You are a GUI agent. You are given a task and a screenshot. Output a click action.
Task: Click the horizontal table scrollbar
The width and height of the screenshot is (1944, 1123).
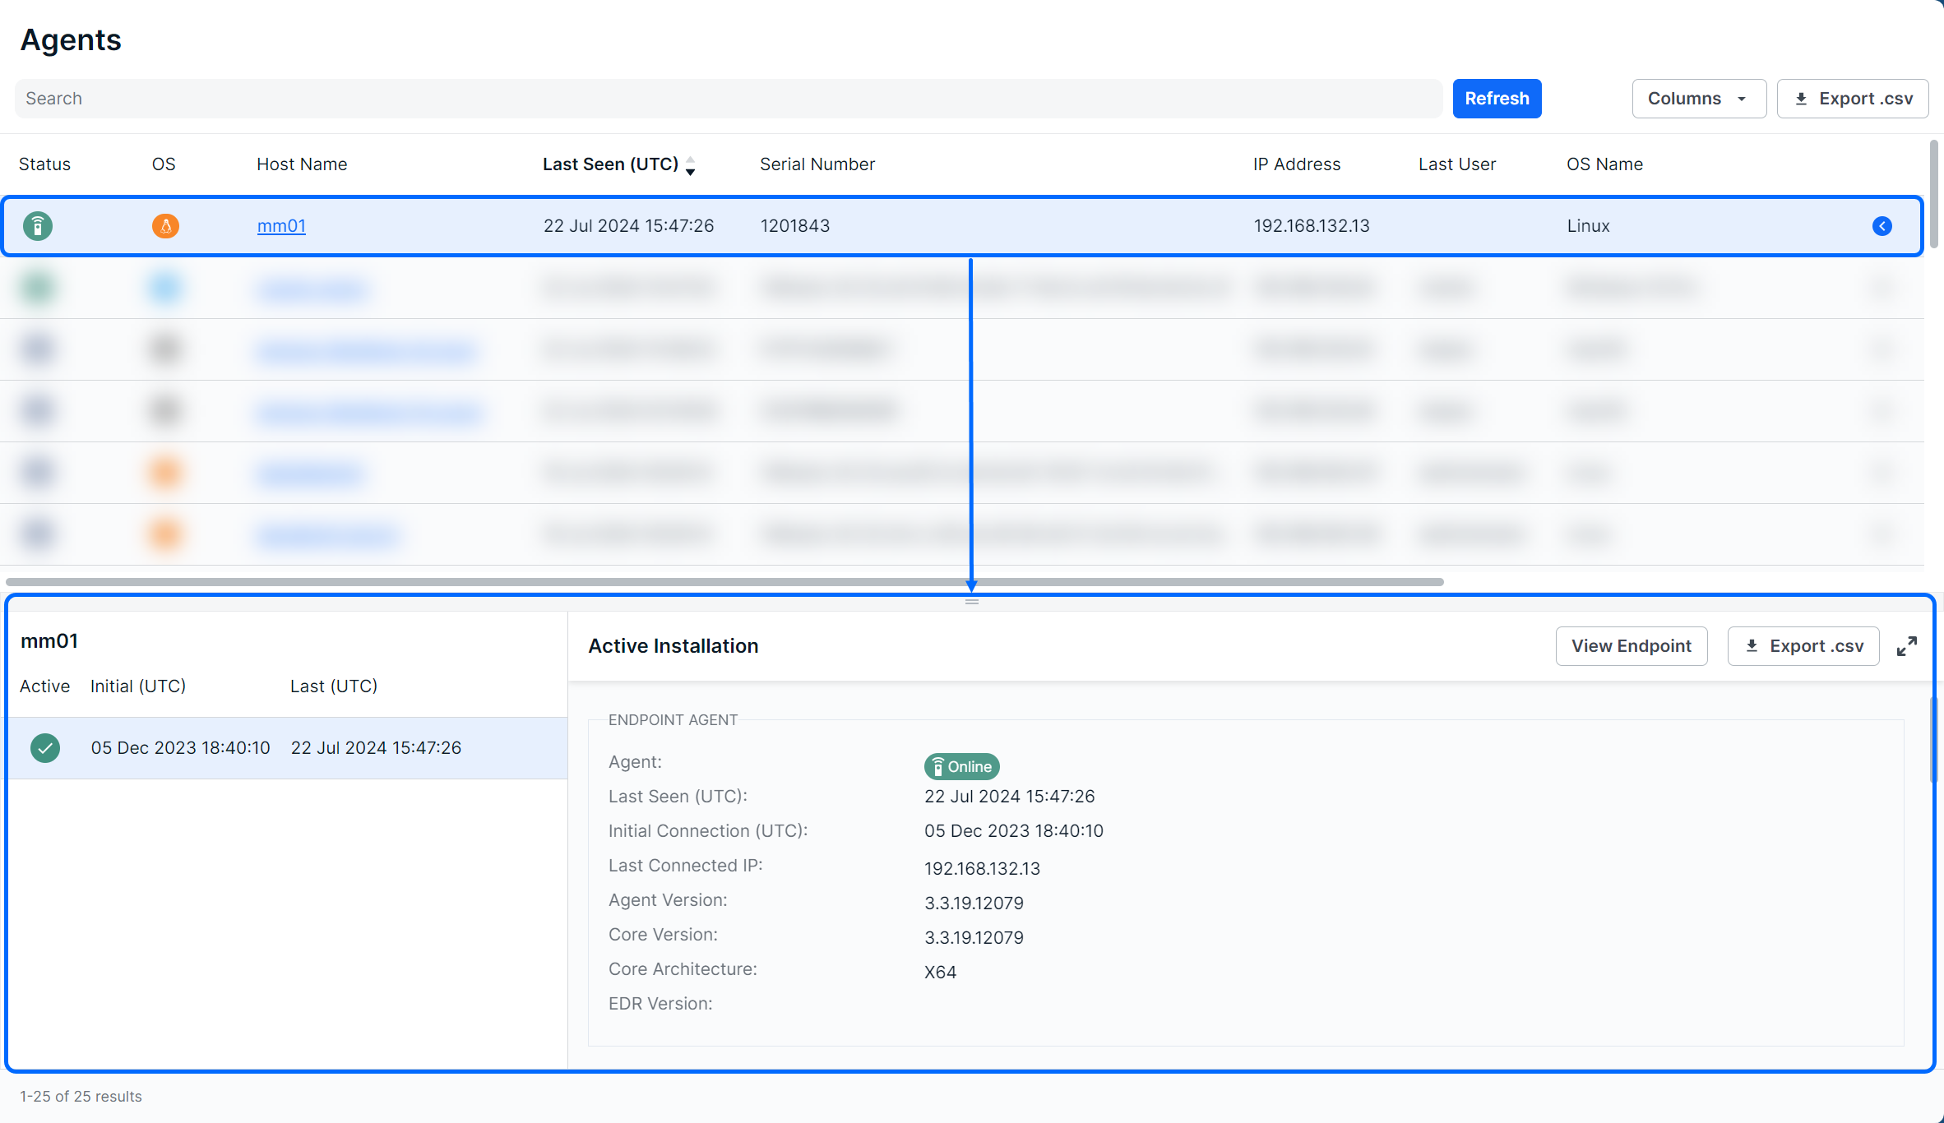[724, 582]
